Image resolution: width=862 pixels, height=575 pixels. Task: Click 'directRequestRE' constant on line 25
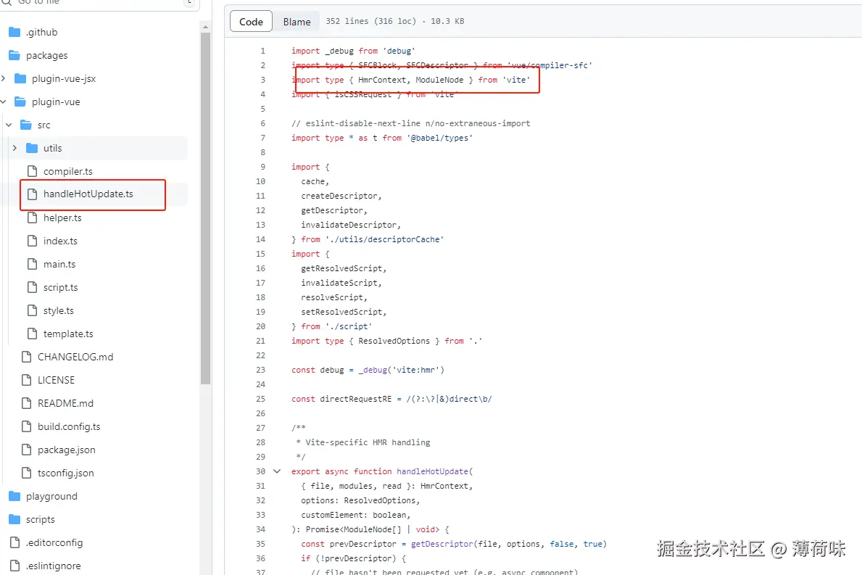point(356,399)
